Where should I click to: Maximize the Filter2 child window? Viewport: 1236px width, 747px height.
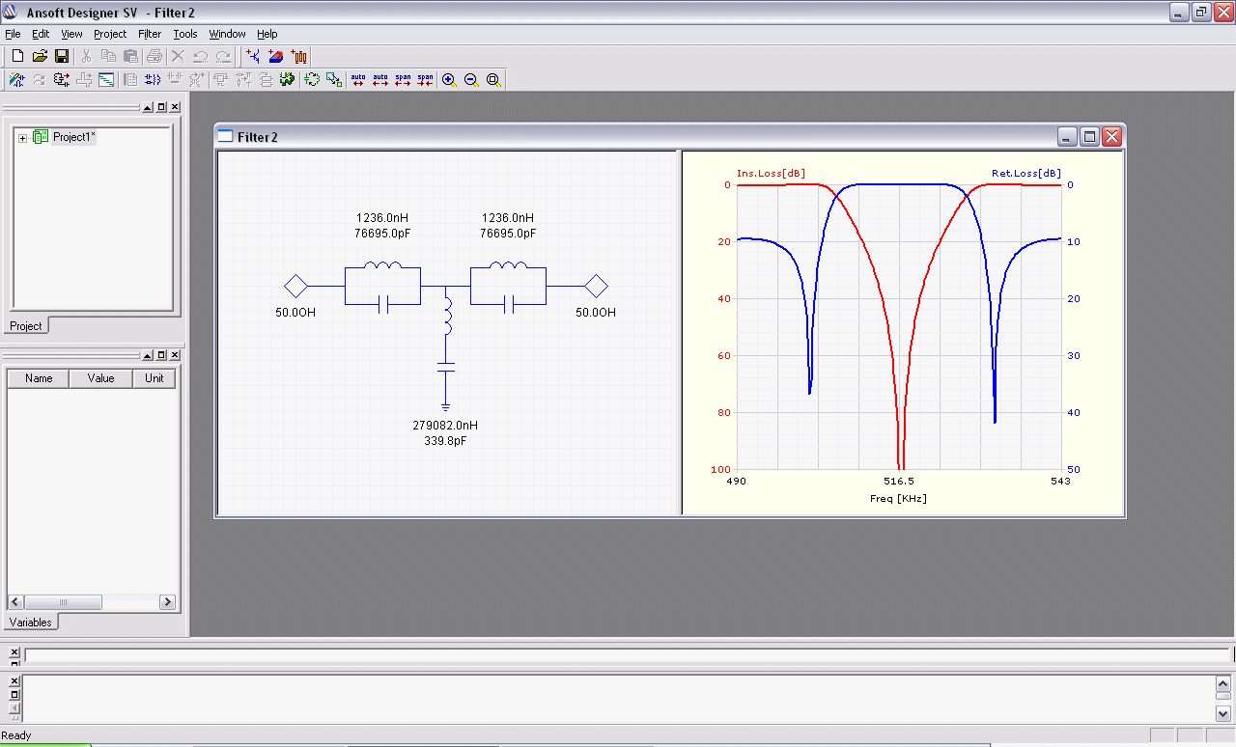[x=1089, y=137]
